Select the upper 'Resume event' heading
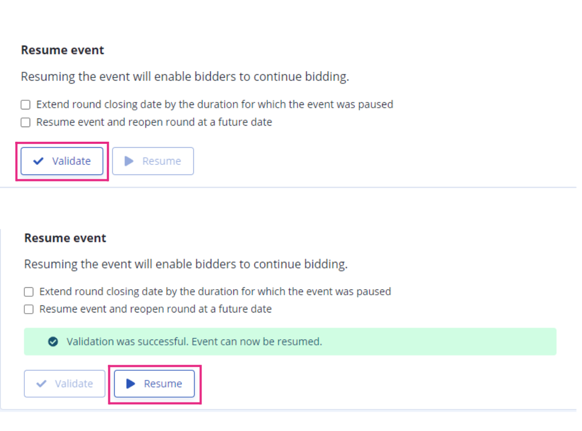Viewport: 582px width, 431px height. tap(63, 50)
